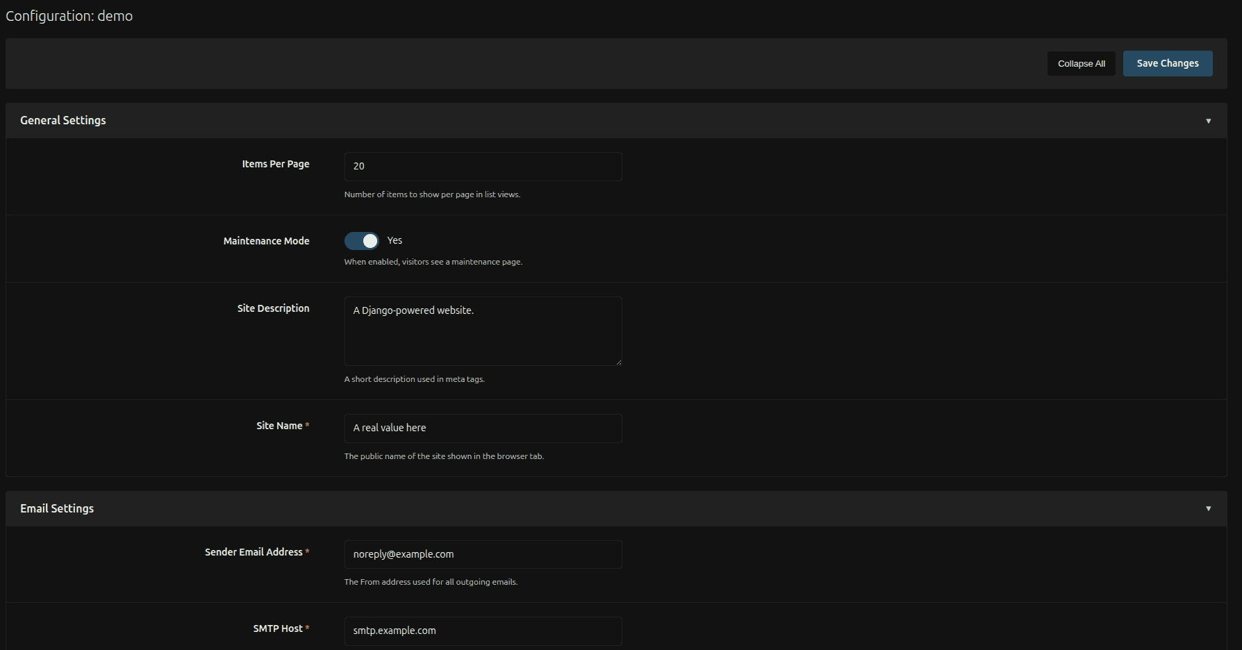The image size is (1242, 650).
Task: Click the SMTP Host input field
Action: click(x=482, y=631)
